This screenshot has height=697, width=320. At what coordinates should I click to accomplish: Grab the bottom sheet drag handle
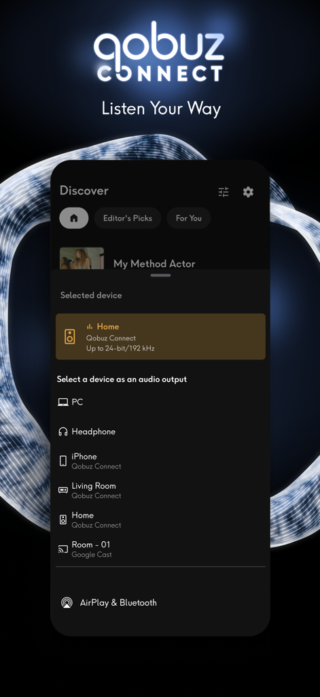click(160, 275)
